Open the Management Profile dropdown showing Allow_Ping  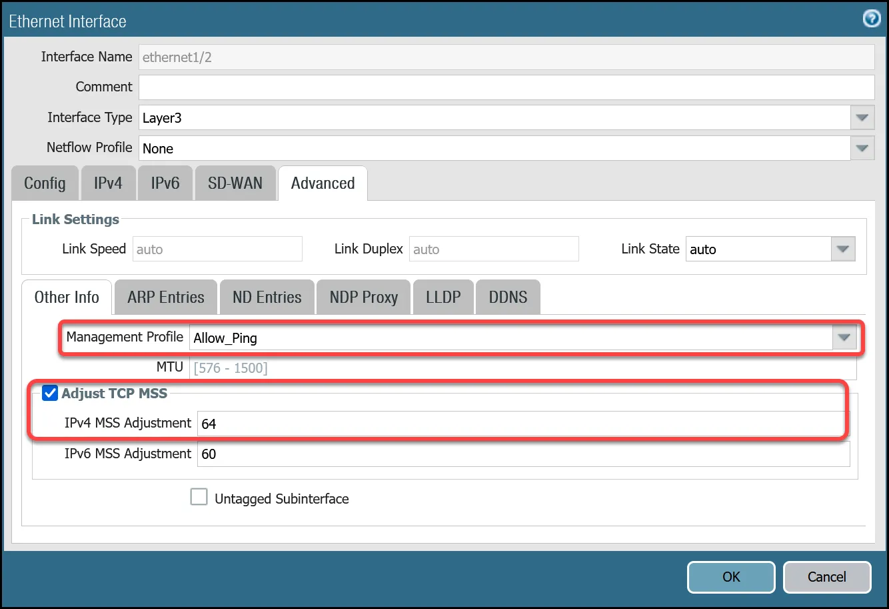coord(844,338)
